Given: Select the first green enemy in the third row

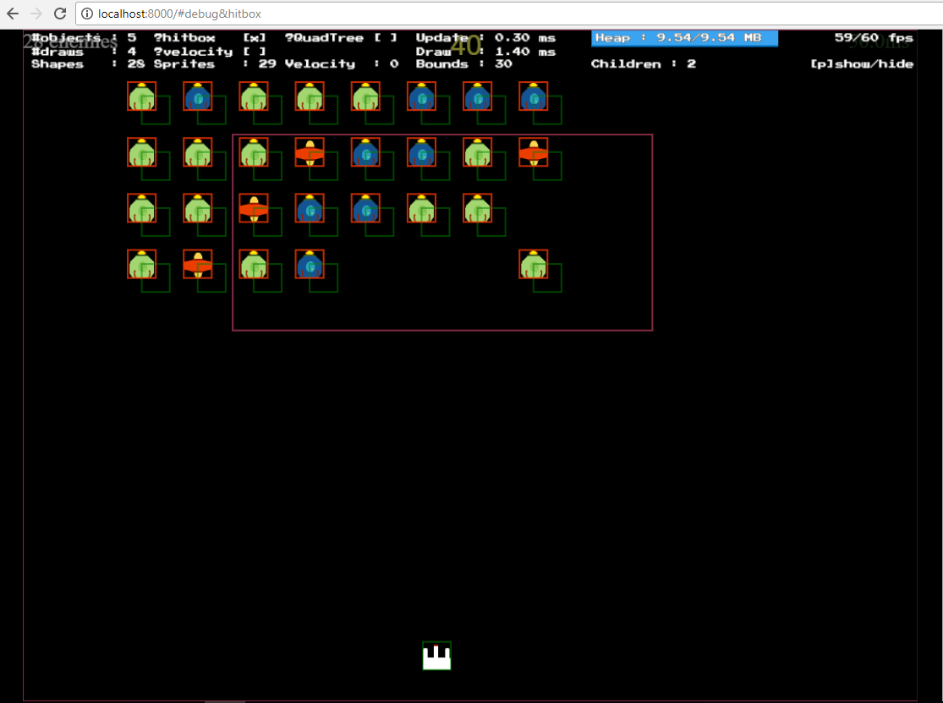Looking at the screenshot, I should (142, 208).
